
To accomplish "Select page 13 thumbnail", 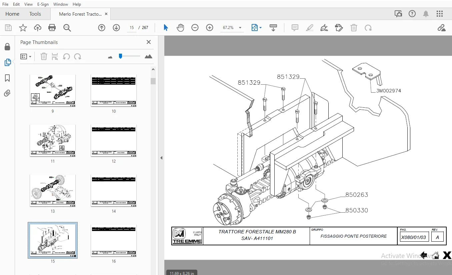I will pyautogui.click(x=53, y=190).
